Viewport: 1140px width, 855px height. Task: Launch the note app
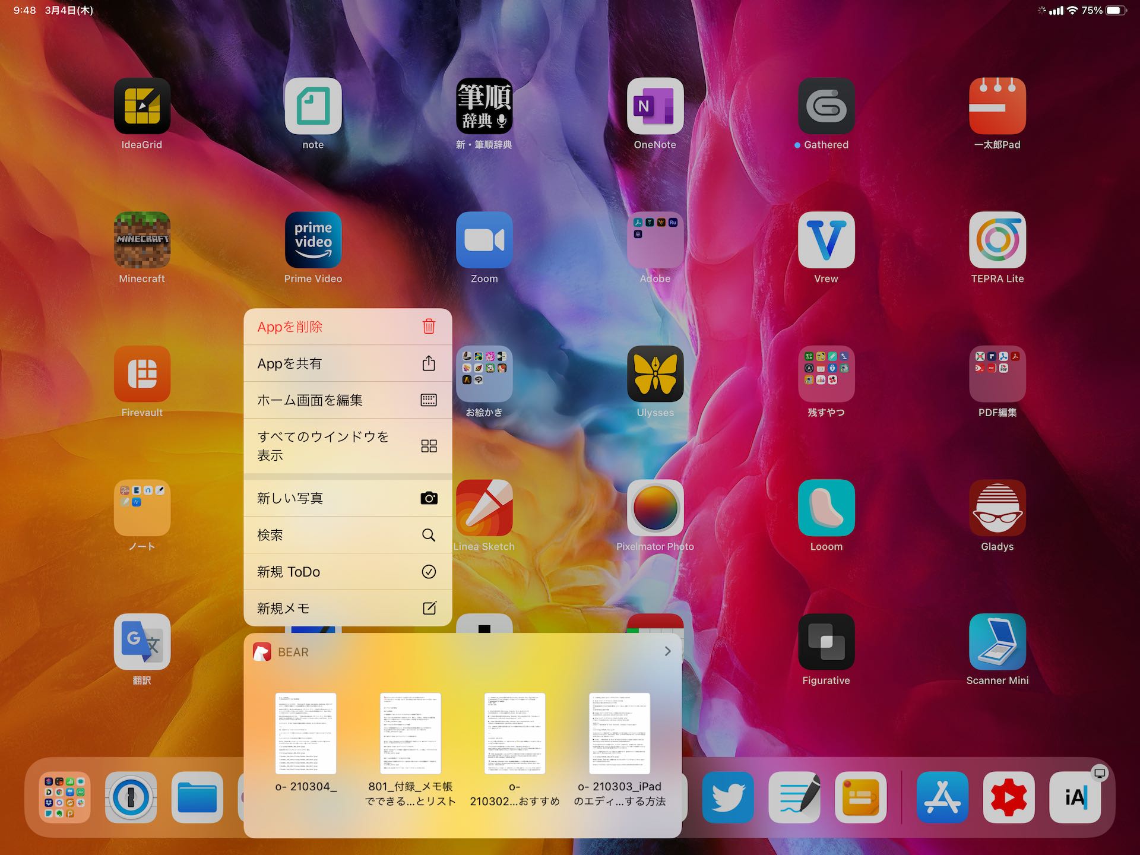(313, 106)
